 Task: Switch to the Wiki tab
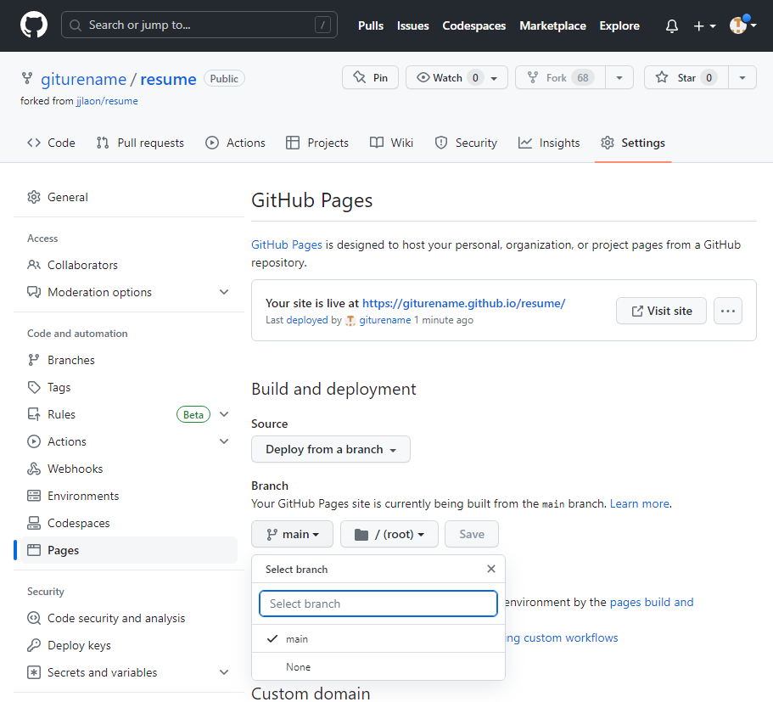point(391,143)
